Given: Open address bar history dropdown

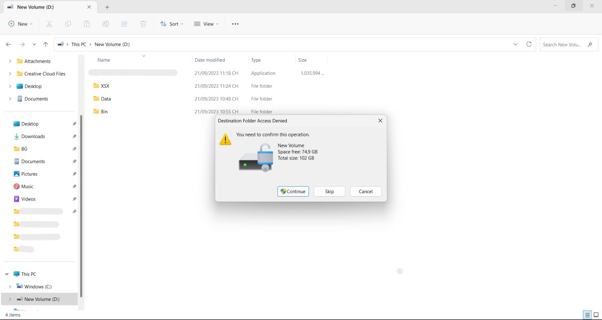Looking at the screenshot, I should point(515,44).
